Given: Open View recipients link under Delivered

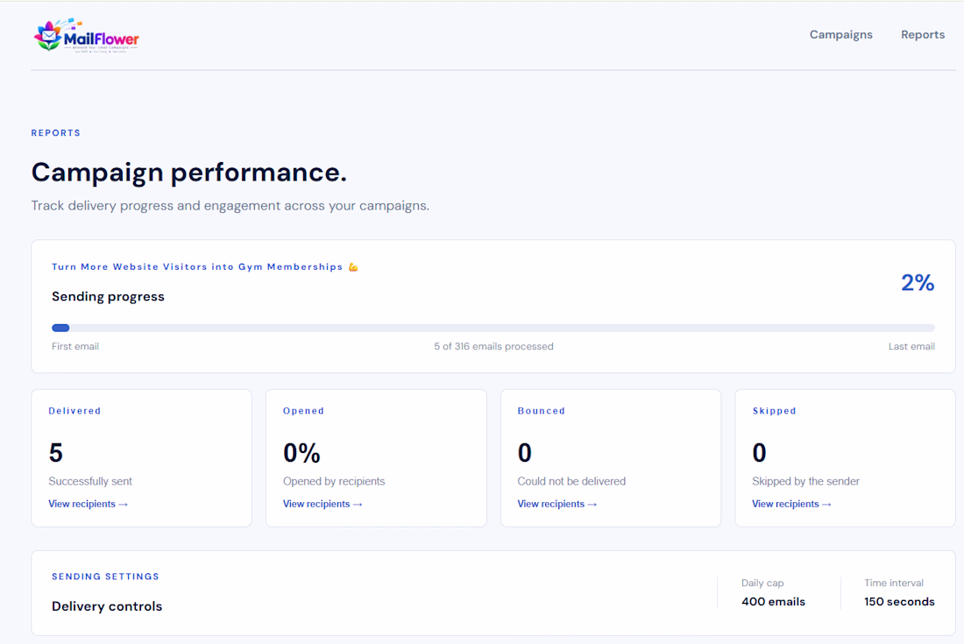Looking at the screenshot, I should (88, 504).
